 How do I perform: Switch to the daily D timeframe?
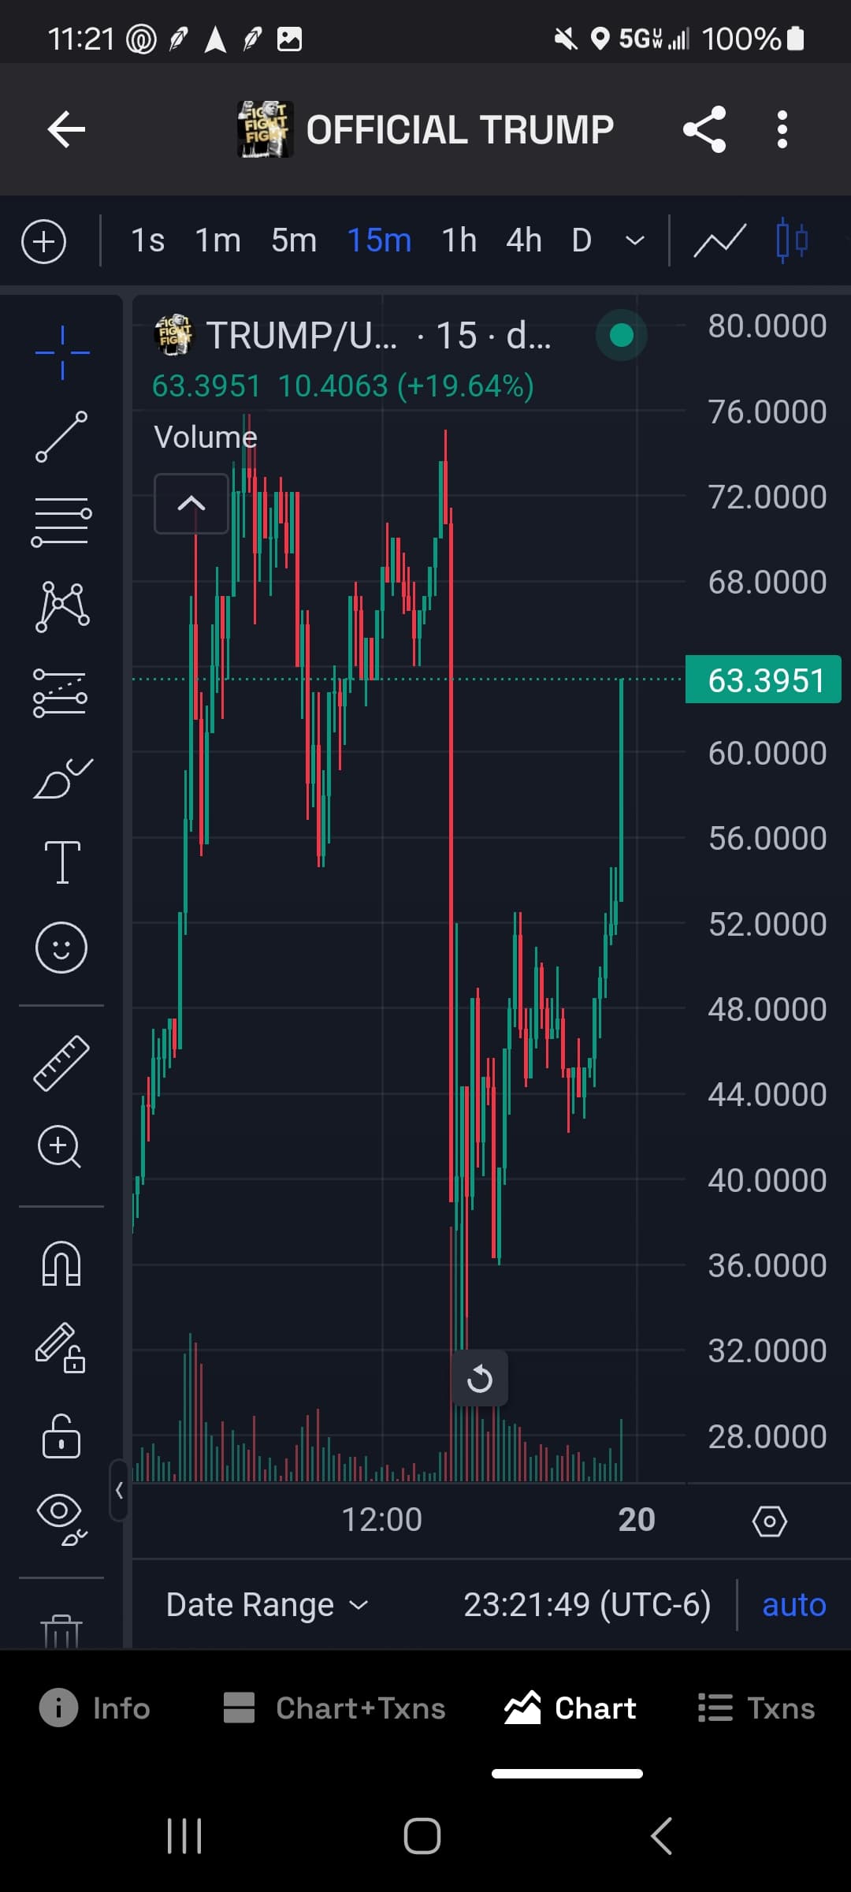(x=582, y=240)
